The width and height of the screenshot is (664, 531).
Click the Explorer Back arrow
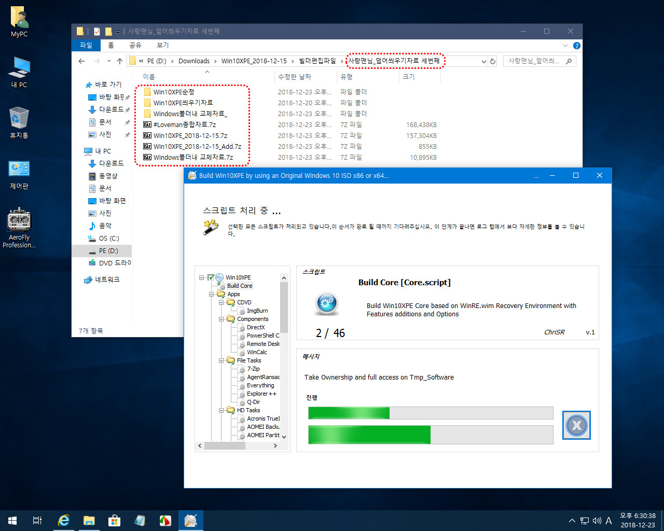click(81, 61)
